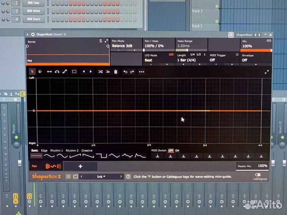
Task: Randomize the wave with shuffle icon
Action: pyautogui.click(x=100, y=72)
